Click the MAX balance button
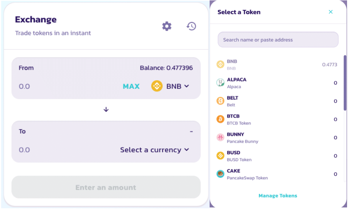The width and height of the screenshot is (349, 209). [131, 86]
